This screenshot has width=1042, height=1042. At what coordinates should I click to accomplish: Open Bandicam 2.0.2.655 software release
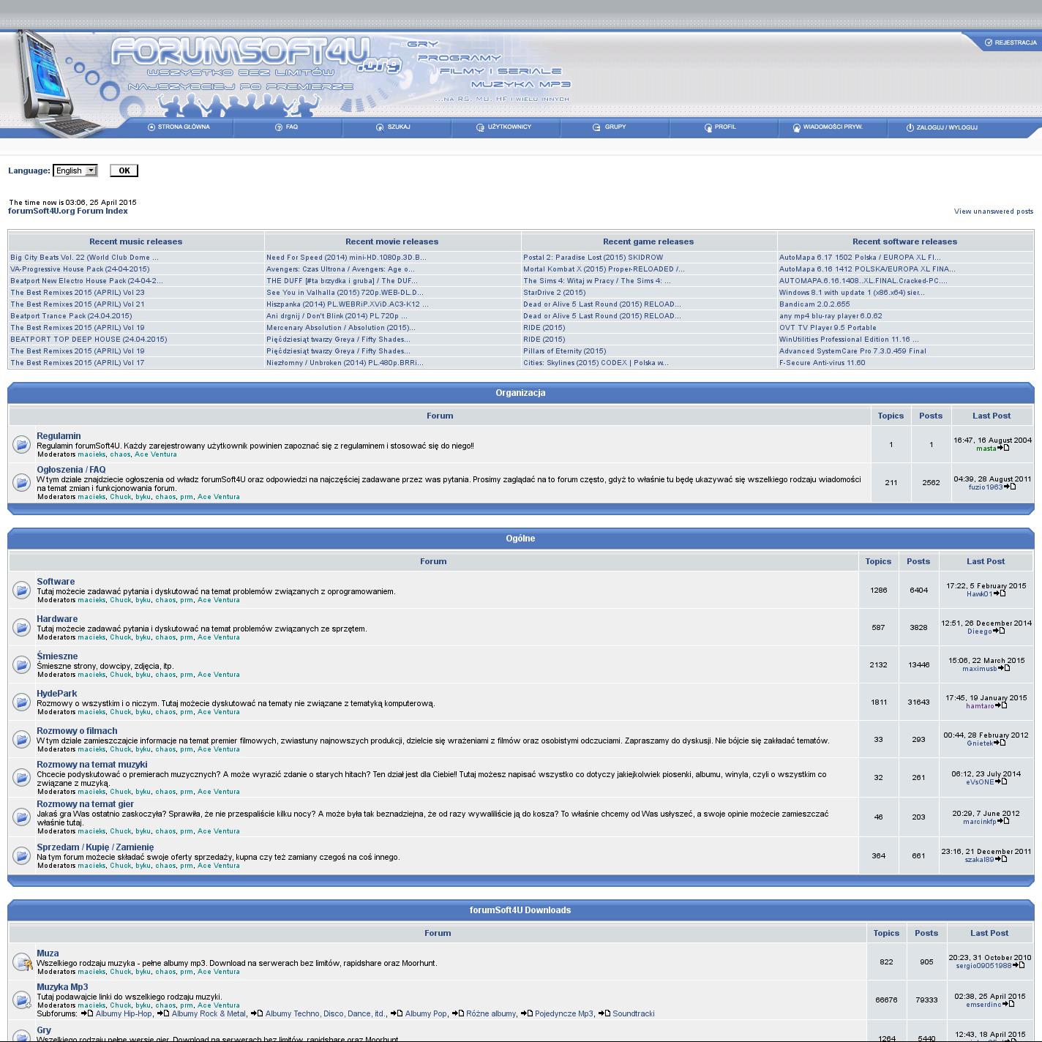point(814,304)
